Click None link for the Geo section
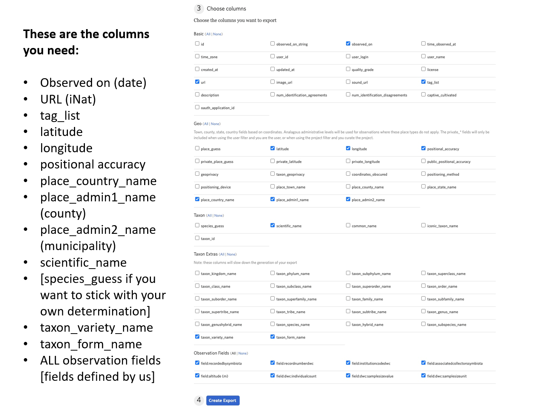The height and width of the screenshot is (408, 543). [215, 124]
